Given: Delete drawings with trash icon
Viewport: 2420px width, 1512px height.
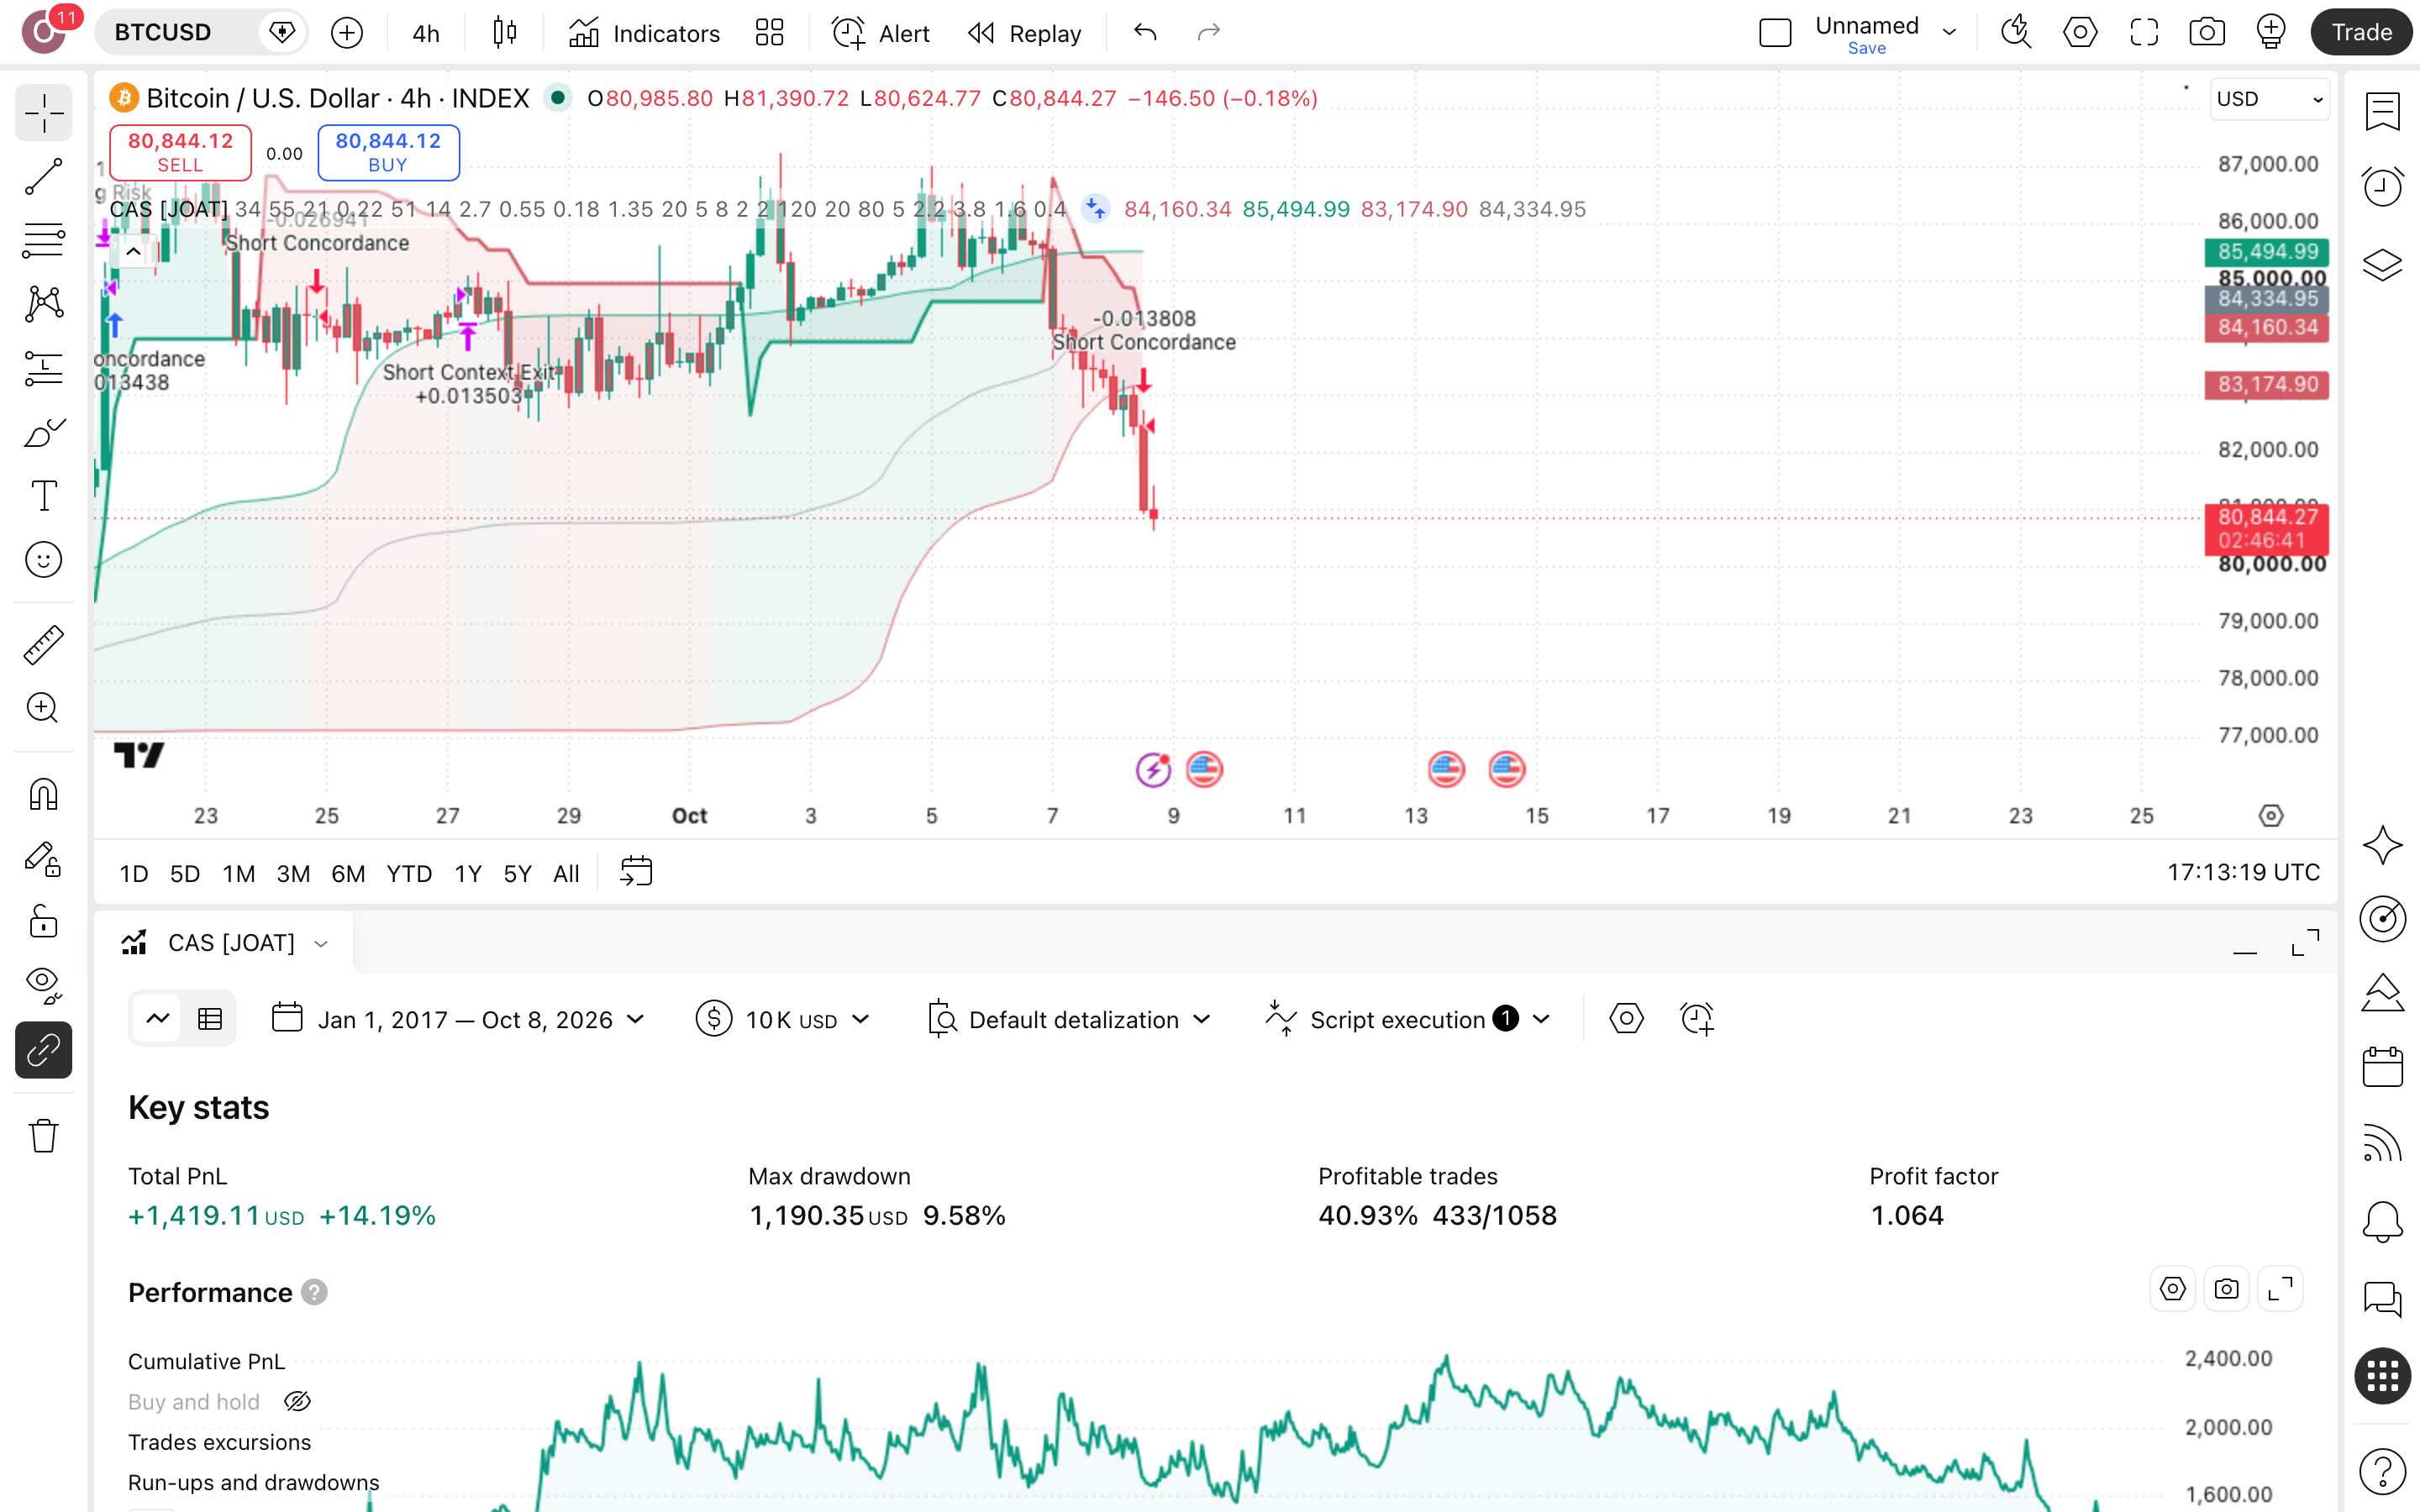Looking at the screenshot, I should pos(43,1136).
